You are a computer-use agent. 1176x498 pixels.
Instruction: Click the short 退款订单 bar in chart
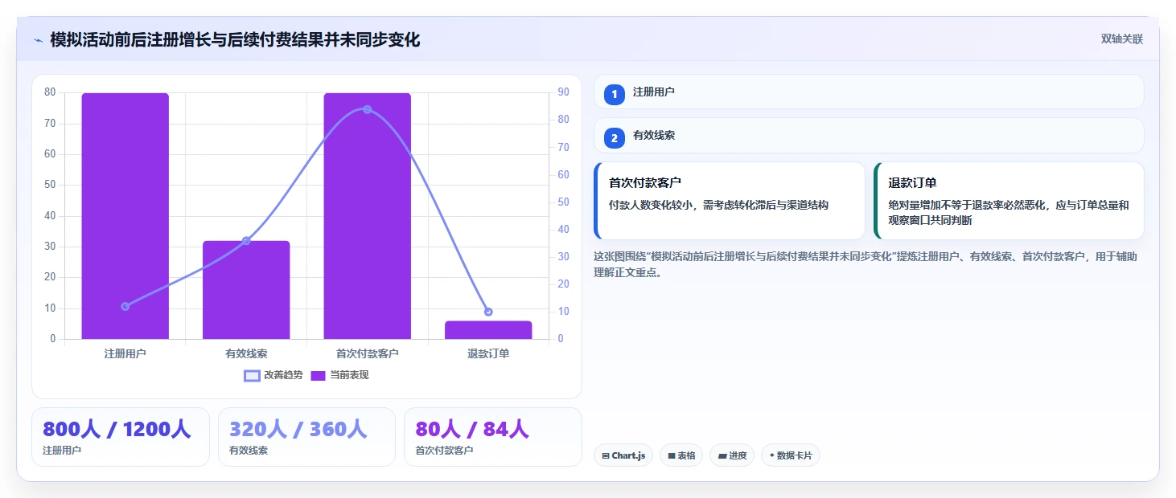(488, 330)
